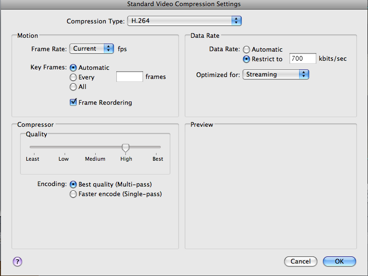368x276 pixels.
Task: Toggle the Frame Reordering checkbox
Action: [73, 102]
